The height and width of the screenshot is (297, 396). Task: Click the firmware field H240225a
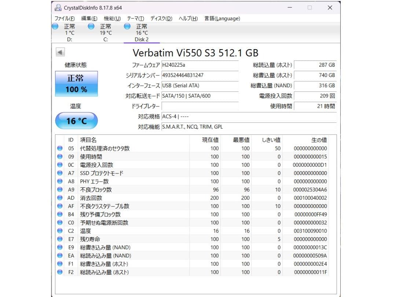coord(200,65)
